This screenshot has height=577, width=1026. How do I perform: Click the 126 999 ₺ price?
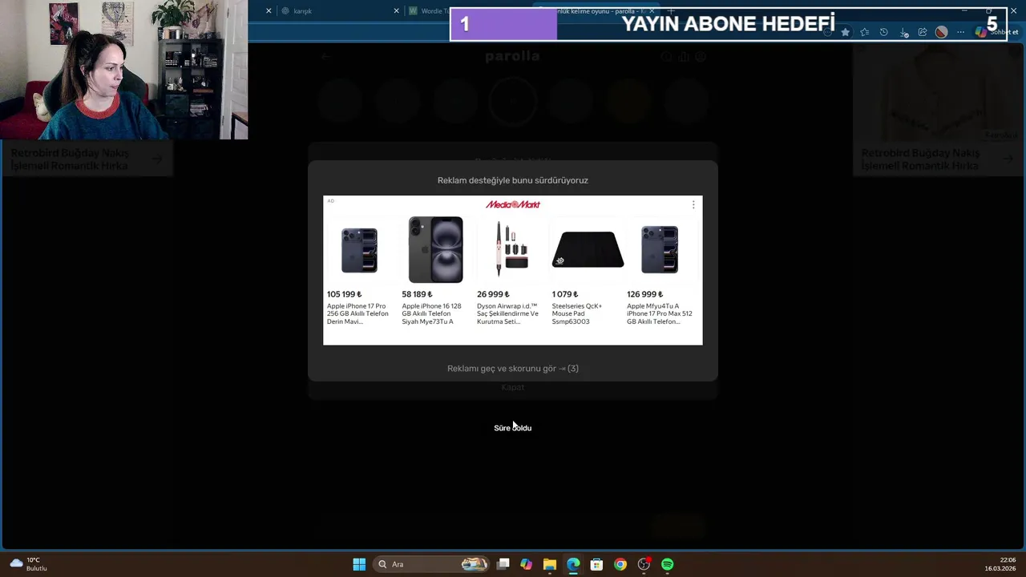pos(644,294)
